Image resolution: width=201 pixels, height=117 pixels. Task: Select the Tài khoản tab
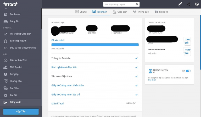pos(100,12)
